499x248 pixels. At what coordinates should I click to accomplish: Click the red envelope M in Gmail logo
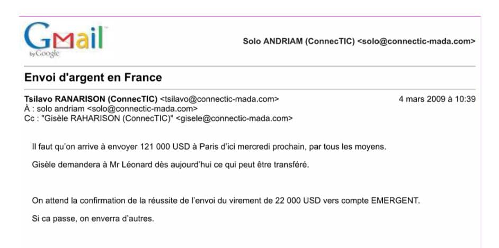[x=63, y=40]
